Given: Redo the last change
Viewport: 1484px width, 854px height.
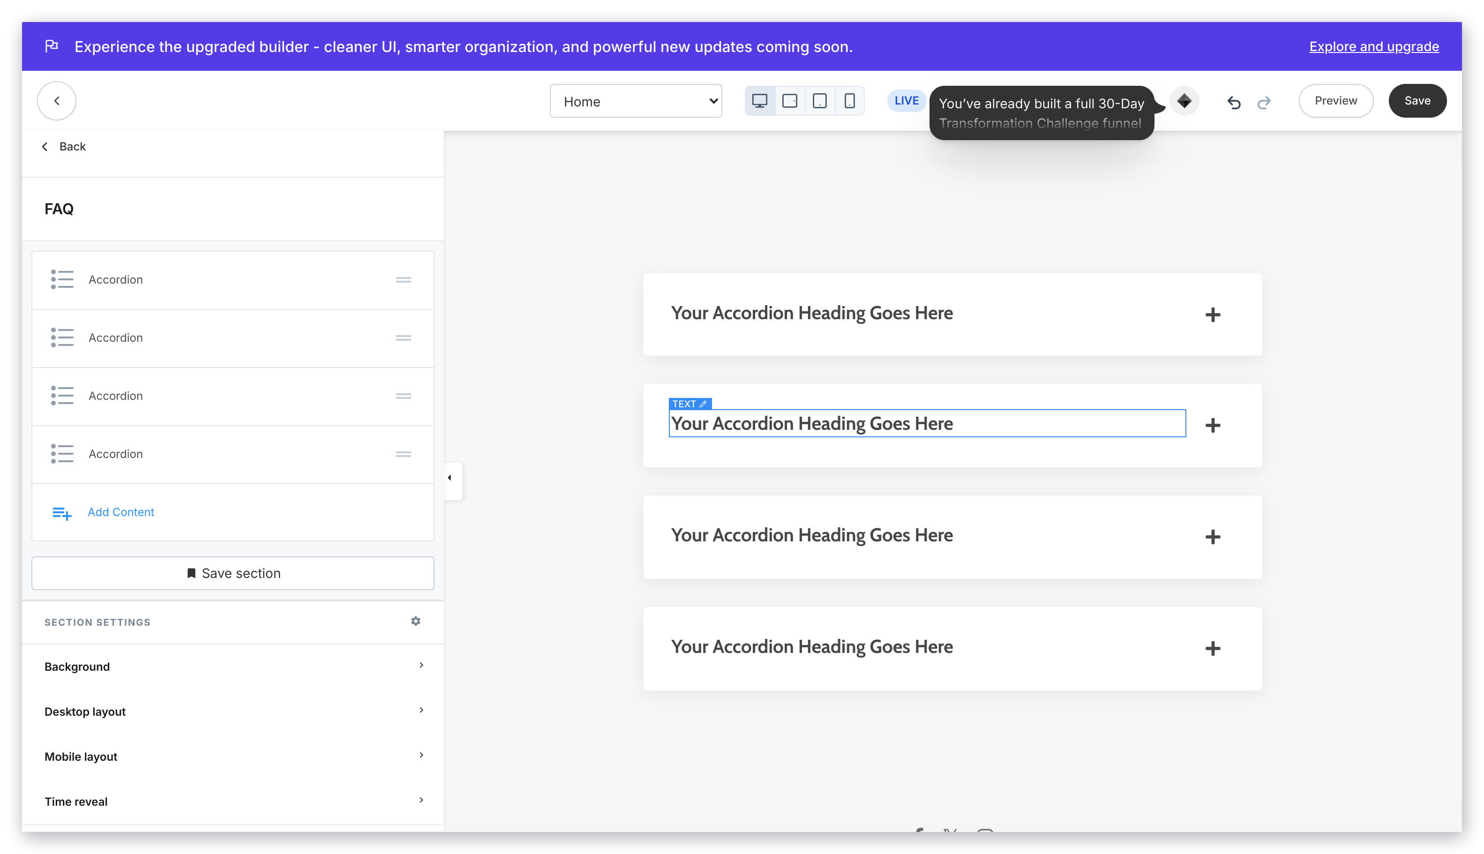Looking at the screenshot, I should point(1264,102).
